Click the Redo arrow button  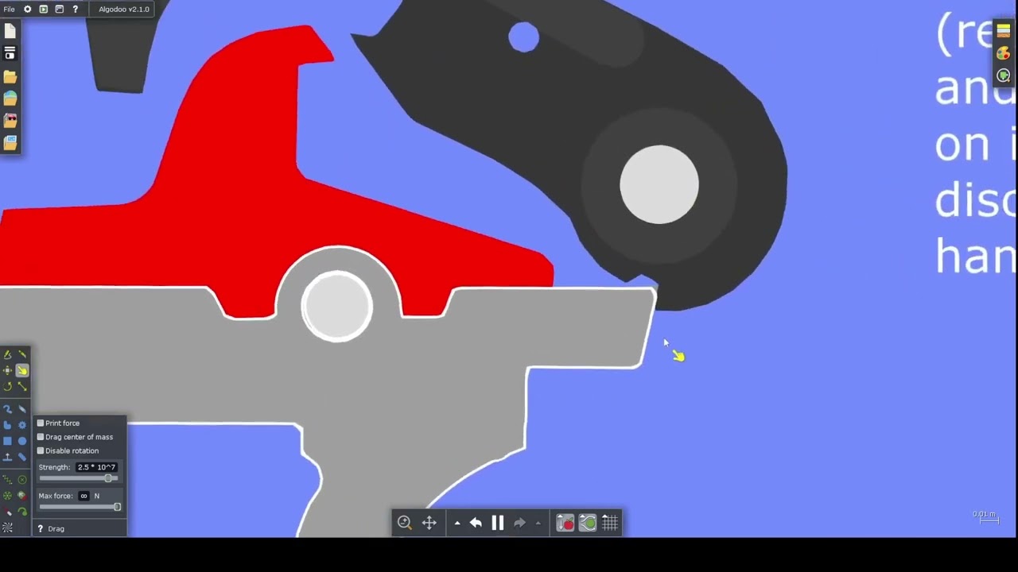tap(519, 523)
